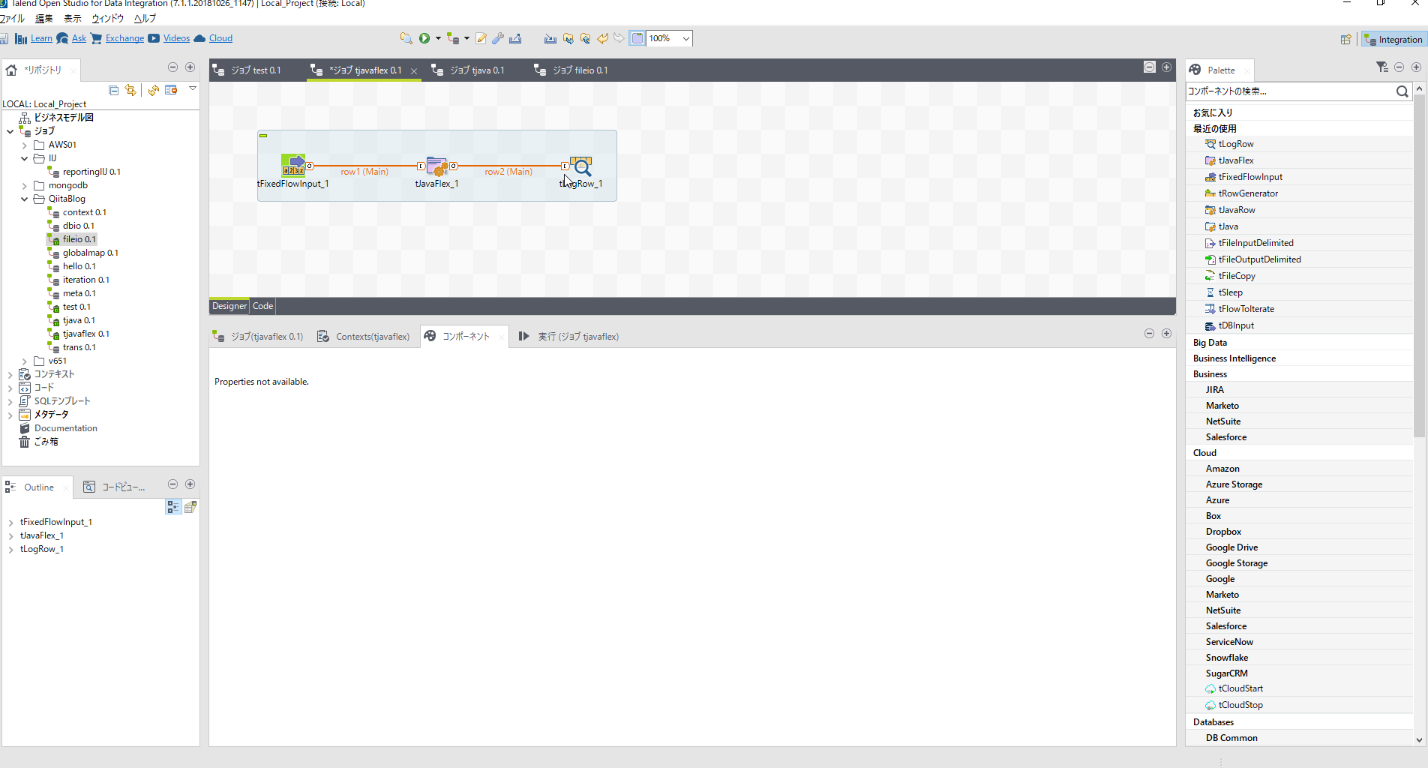This screenshot has height=768, width=1428.
Task: Open the Palette filter icon
Action: 1381,67
